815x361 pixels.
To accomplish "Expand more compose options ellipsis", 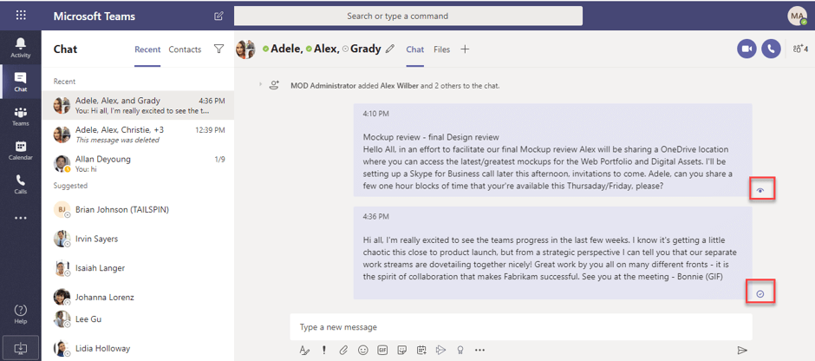I will [x=479, y=350].
